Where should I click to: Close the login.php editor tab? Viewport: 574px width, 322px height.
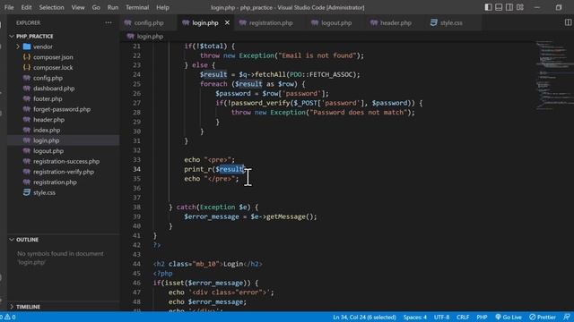click(x=227, y=22)
